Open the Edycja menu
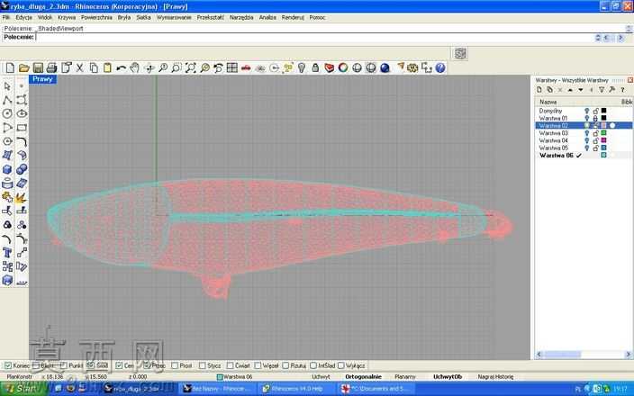The width and height of the screenshot is (634, 396). click(23, 17)
